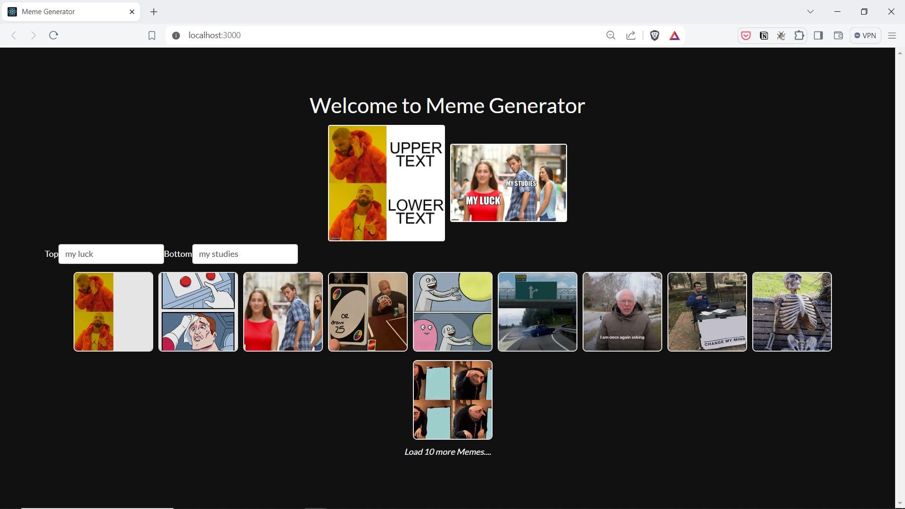
Task: Select the Gru's Plan meme template
Action: (x=452, y=400)
